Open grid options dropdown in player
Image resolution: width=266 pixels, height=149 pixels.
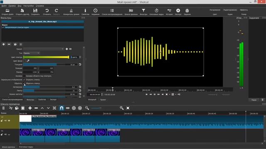click(x=176, y=94)
